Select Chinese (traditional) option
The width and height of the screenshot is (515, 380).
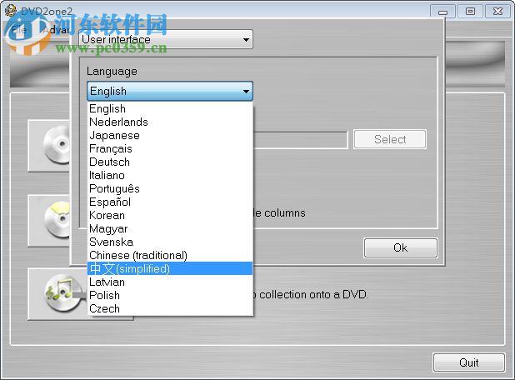pos(170,255)
